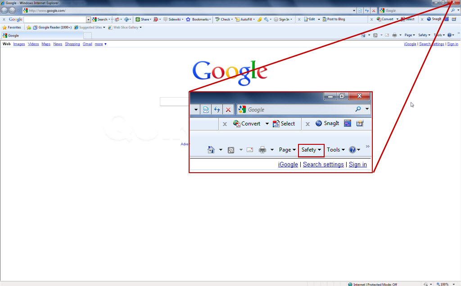
Task: Click the Edit button with pencil icon
Action: click(x=310, y=19)
